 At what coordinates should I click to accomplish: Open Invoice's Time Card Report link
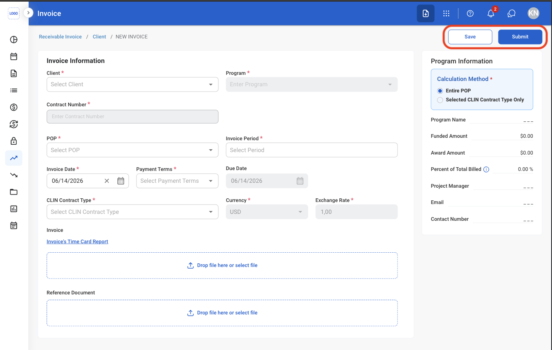pyautogui.click(x=77, y=242)
